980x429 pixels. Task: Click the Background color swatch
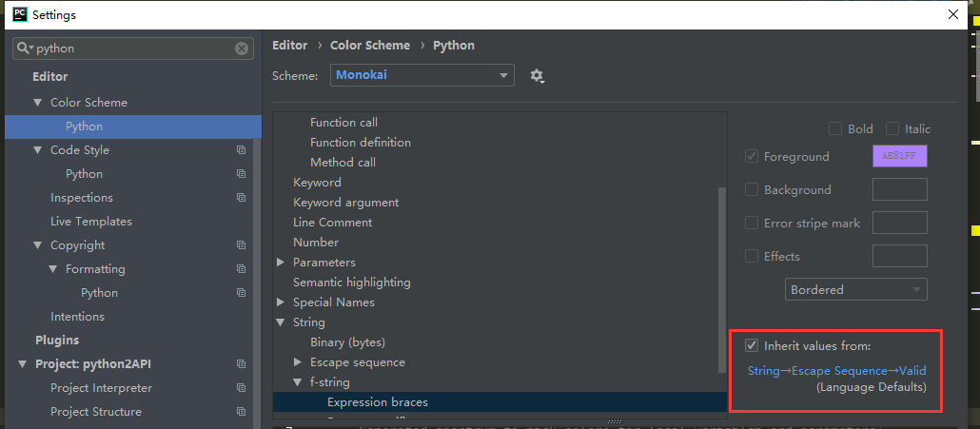(899, 189)
